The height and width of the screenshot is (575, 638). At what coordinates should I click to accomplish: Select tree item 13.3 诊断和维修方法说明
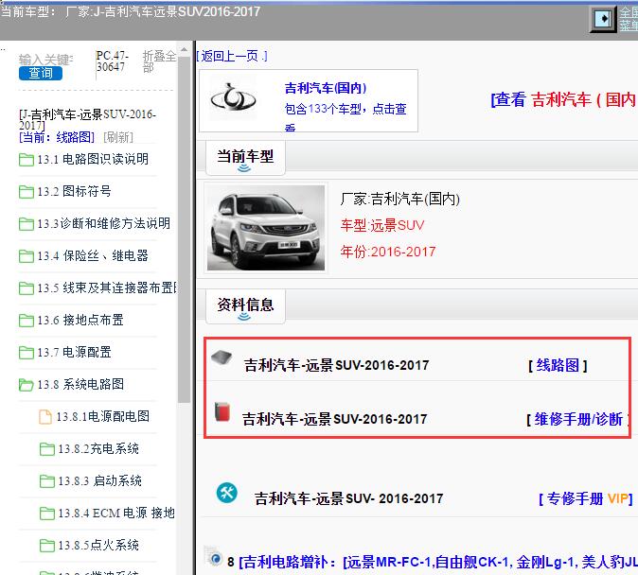(x=104, y=223)
